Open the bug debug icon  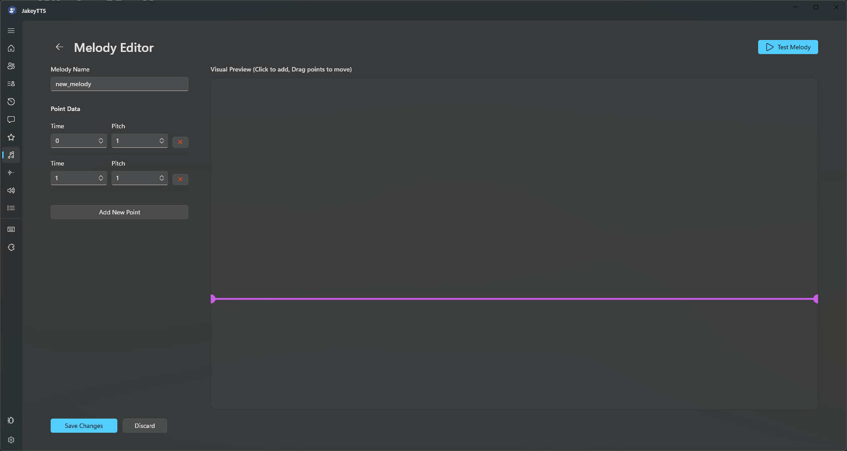11,420
